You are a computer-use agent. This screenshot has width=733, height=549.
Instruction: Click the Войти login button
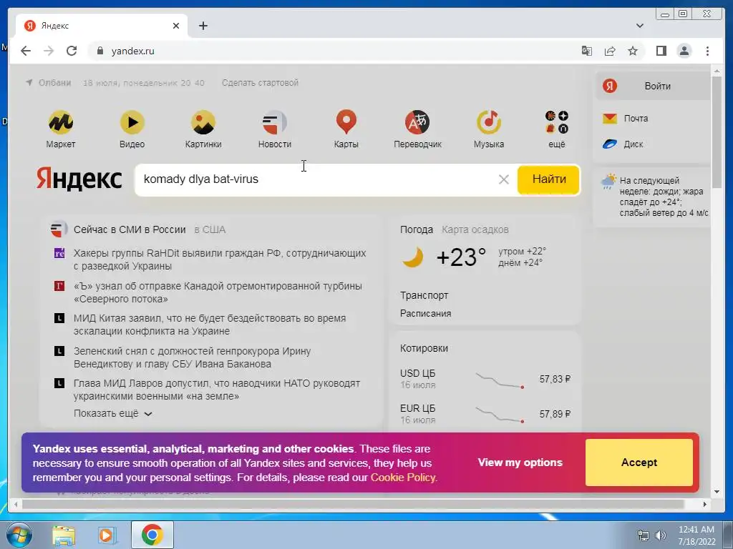coord(653,86)
